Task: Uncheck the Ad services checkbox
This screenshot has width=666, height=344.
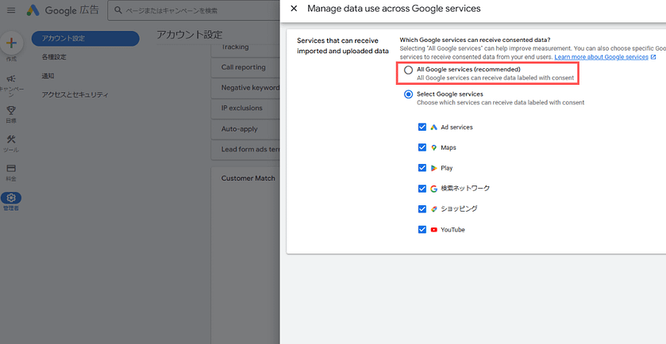Action: click(422, 127)
